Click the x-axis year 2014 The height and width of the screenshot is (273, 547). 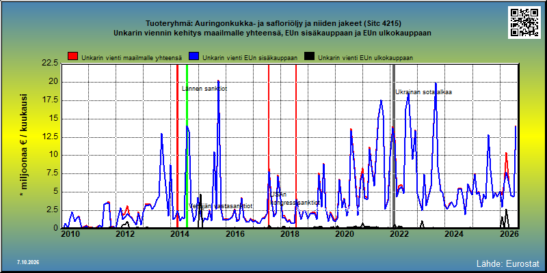click(179, 235)
